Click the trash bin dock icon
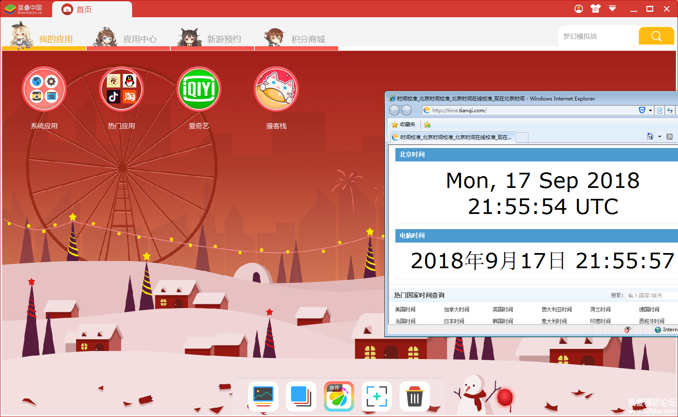 pyautogui.click(x=415, y=396)
